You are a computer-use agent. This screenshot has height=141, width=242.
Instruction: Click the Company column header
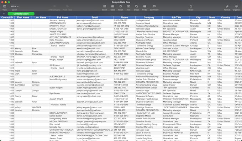click(149, 17)
